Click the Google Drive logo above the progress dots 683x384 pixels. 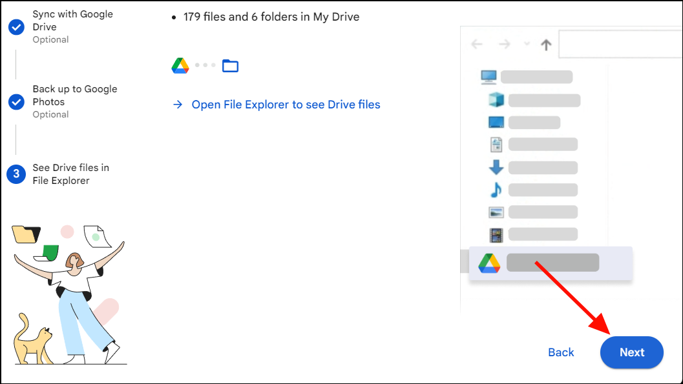click(180, 65)
